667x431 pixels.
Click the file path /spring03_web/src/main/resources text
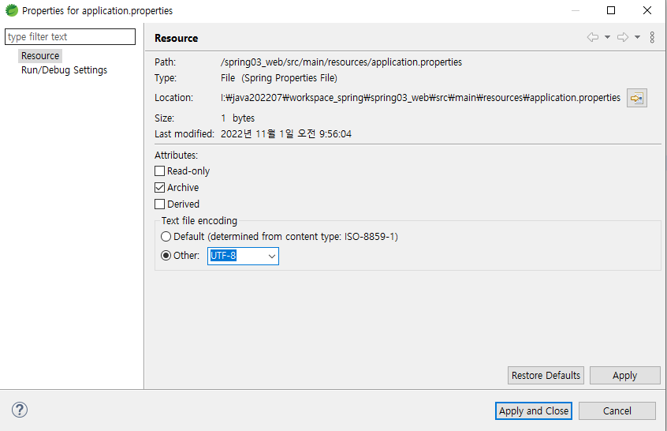341,62
